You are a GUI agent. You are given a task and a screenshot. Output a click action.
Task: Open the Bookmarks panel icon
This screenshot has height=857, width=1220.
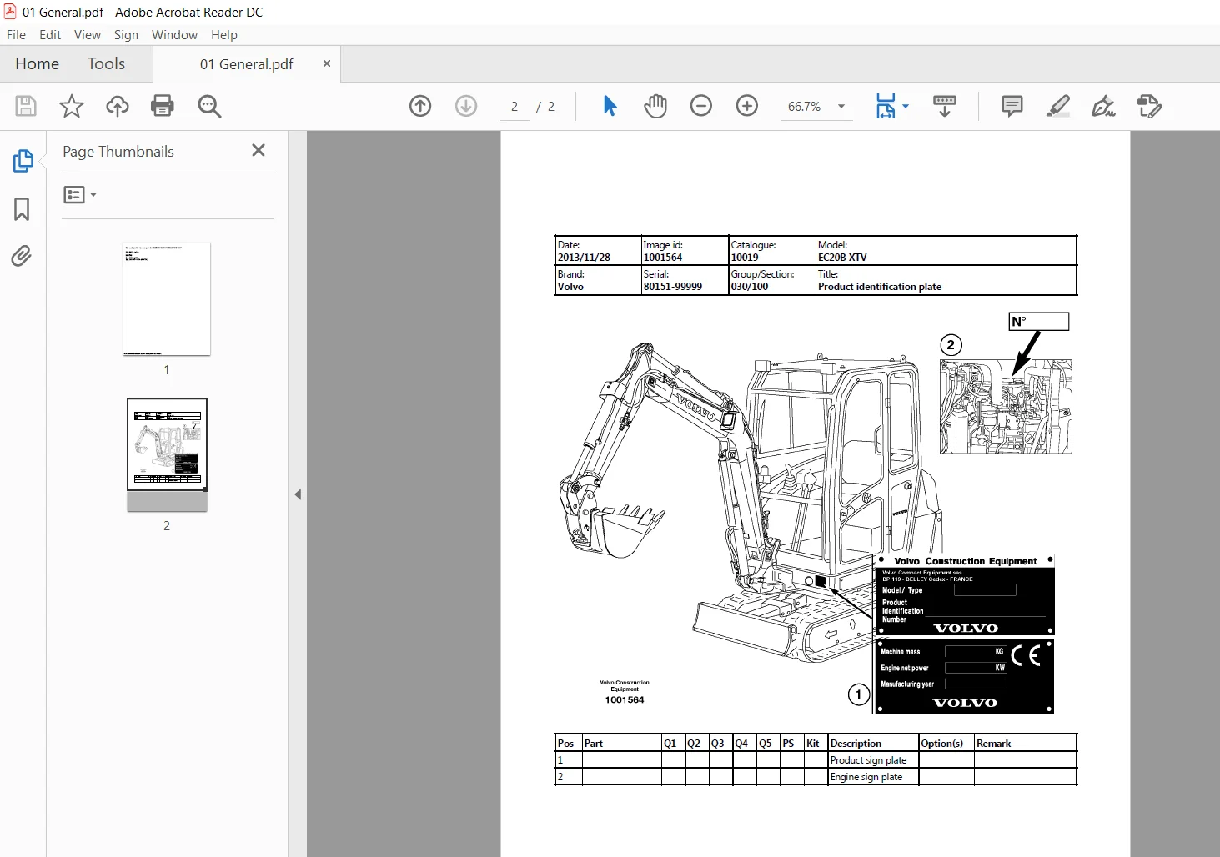(22, 208)
